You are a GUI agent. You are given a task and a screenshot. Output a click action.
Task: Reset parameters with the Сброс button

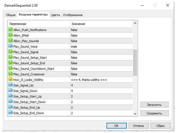click(161, 126)
